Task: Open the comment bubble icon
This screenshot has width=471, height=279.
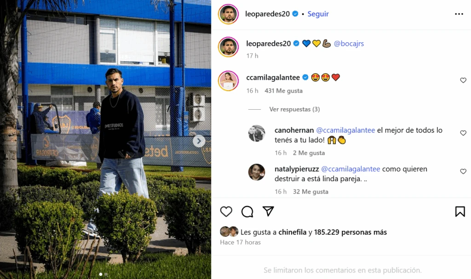Action: coord(247,212)
